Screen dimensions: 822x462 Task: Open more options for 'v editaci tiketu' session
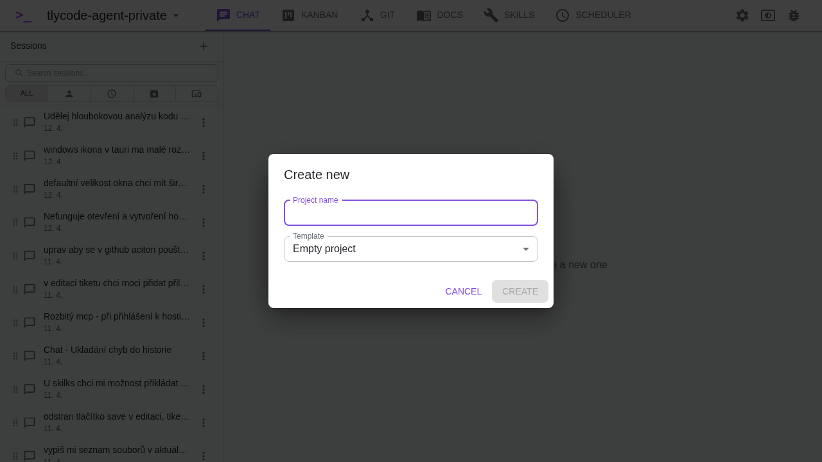click(204, 289)
